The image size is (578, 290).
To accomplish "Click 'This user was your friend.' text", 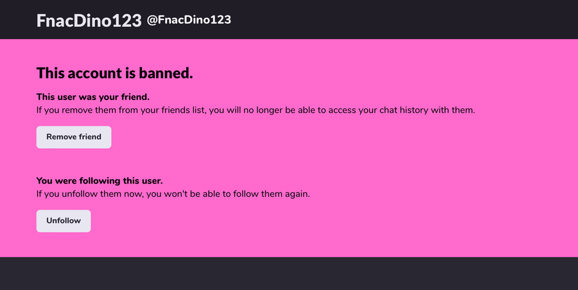I will [x=92, y=97].
